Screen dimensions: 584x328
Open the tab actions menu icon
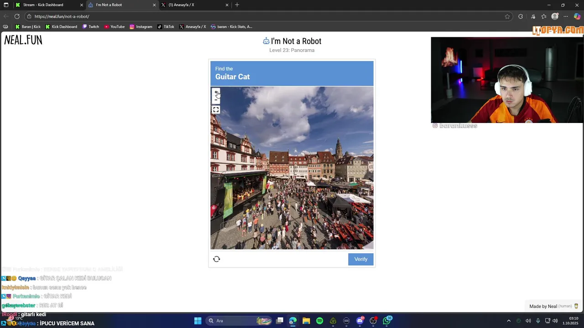(6, 5)
